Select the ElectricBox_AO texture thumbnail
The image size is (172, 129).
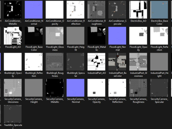click(x=138, y=10)
